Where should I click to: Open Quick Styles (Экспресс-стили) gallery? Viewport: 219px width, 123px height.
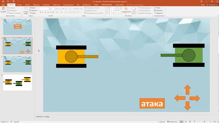pos(134,11)
